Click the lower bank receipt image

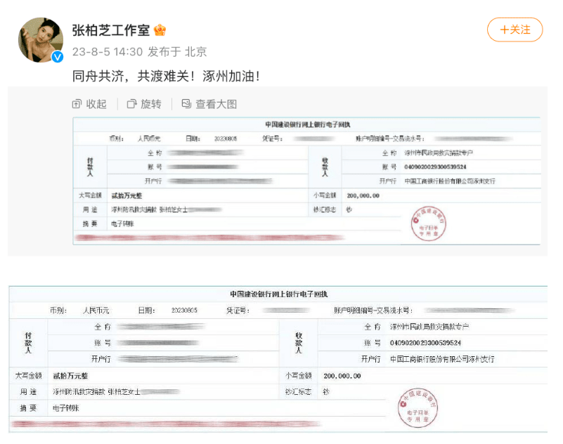coord(278,358)
